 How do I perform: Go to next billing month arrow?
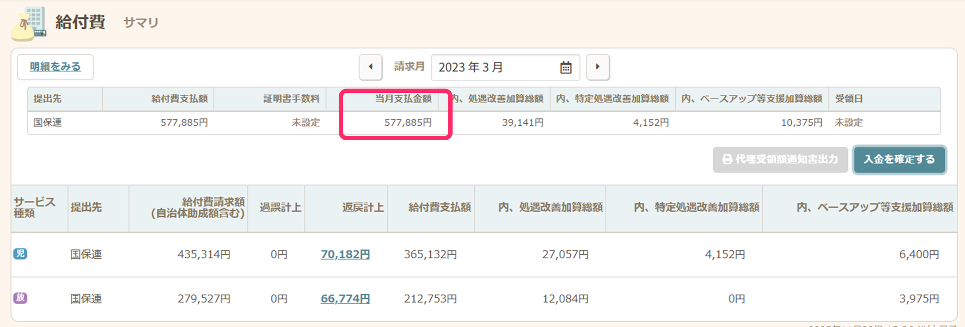[x=598, y=67]
